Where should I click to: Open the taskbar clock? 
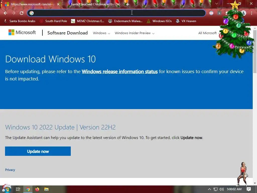pyautogui.click(x=234, y=189)
